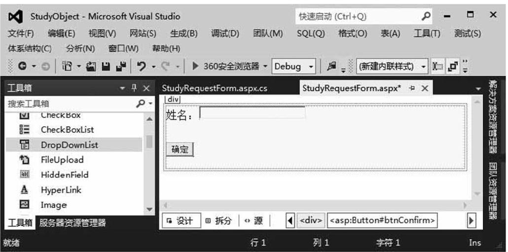Open the toolbox window position dropdown arrow
The height and width of the screenshot is (252, 508).
[122, 88]
